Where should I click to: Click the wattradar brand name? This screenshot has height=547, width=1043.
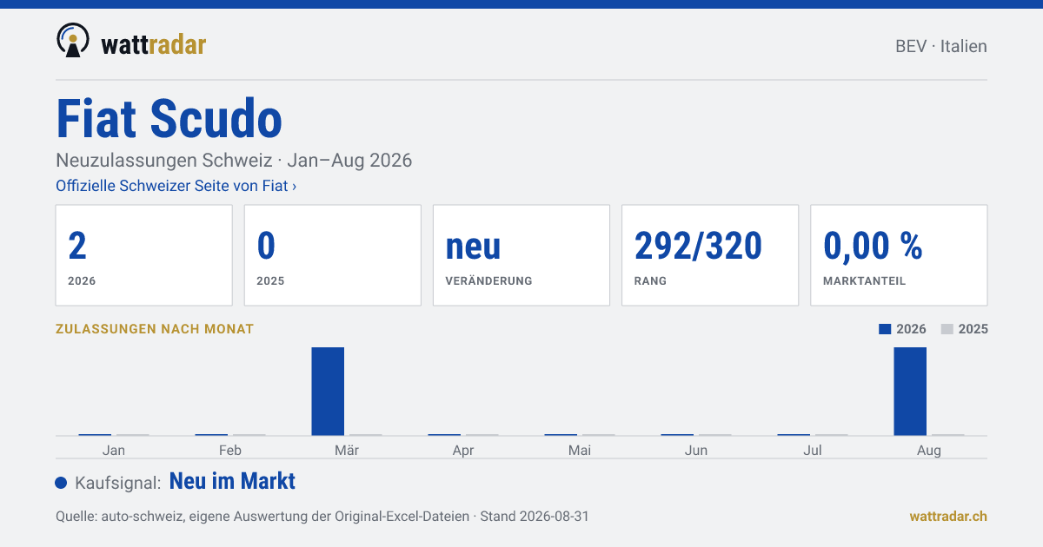[x=154, y=43]
